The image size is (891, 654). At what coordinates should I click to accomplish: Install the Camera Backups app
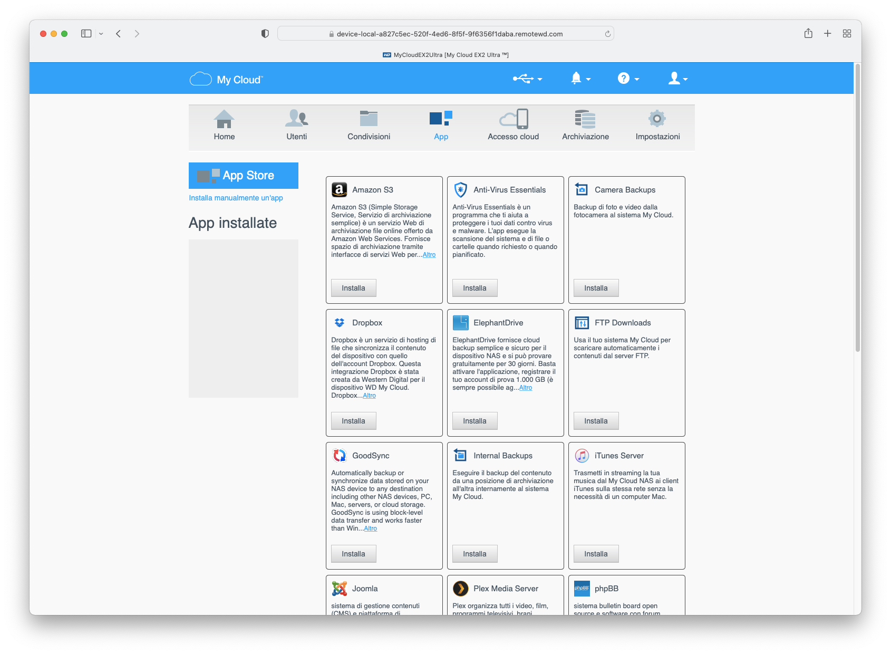(596, 288)
